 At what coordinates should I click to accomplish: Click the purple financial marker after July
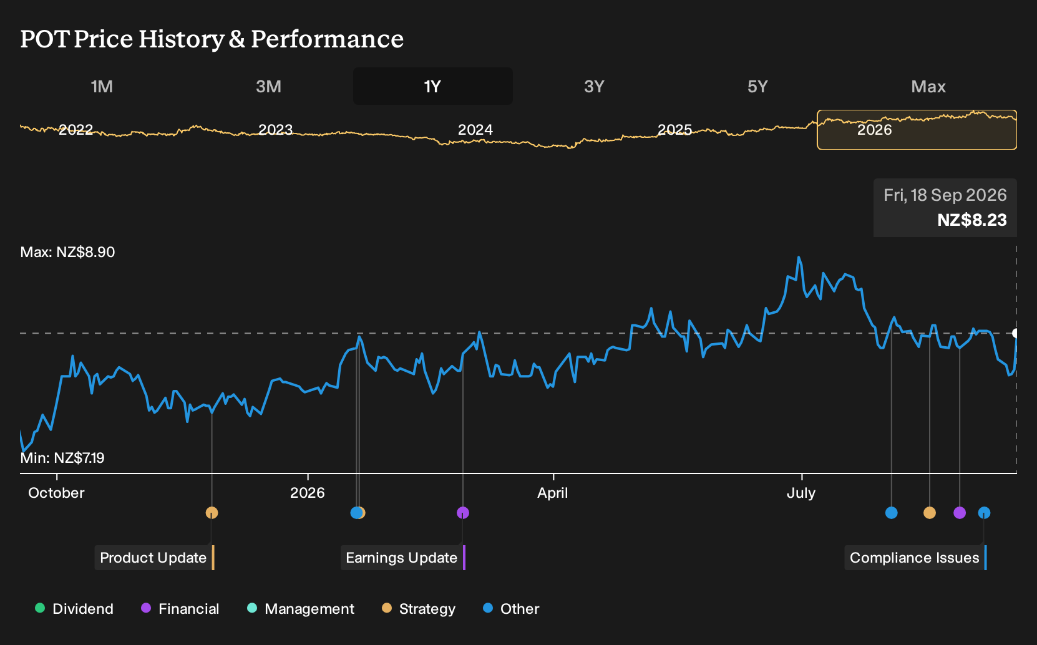click(x=960, y=513)
